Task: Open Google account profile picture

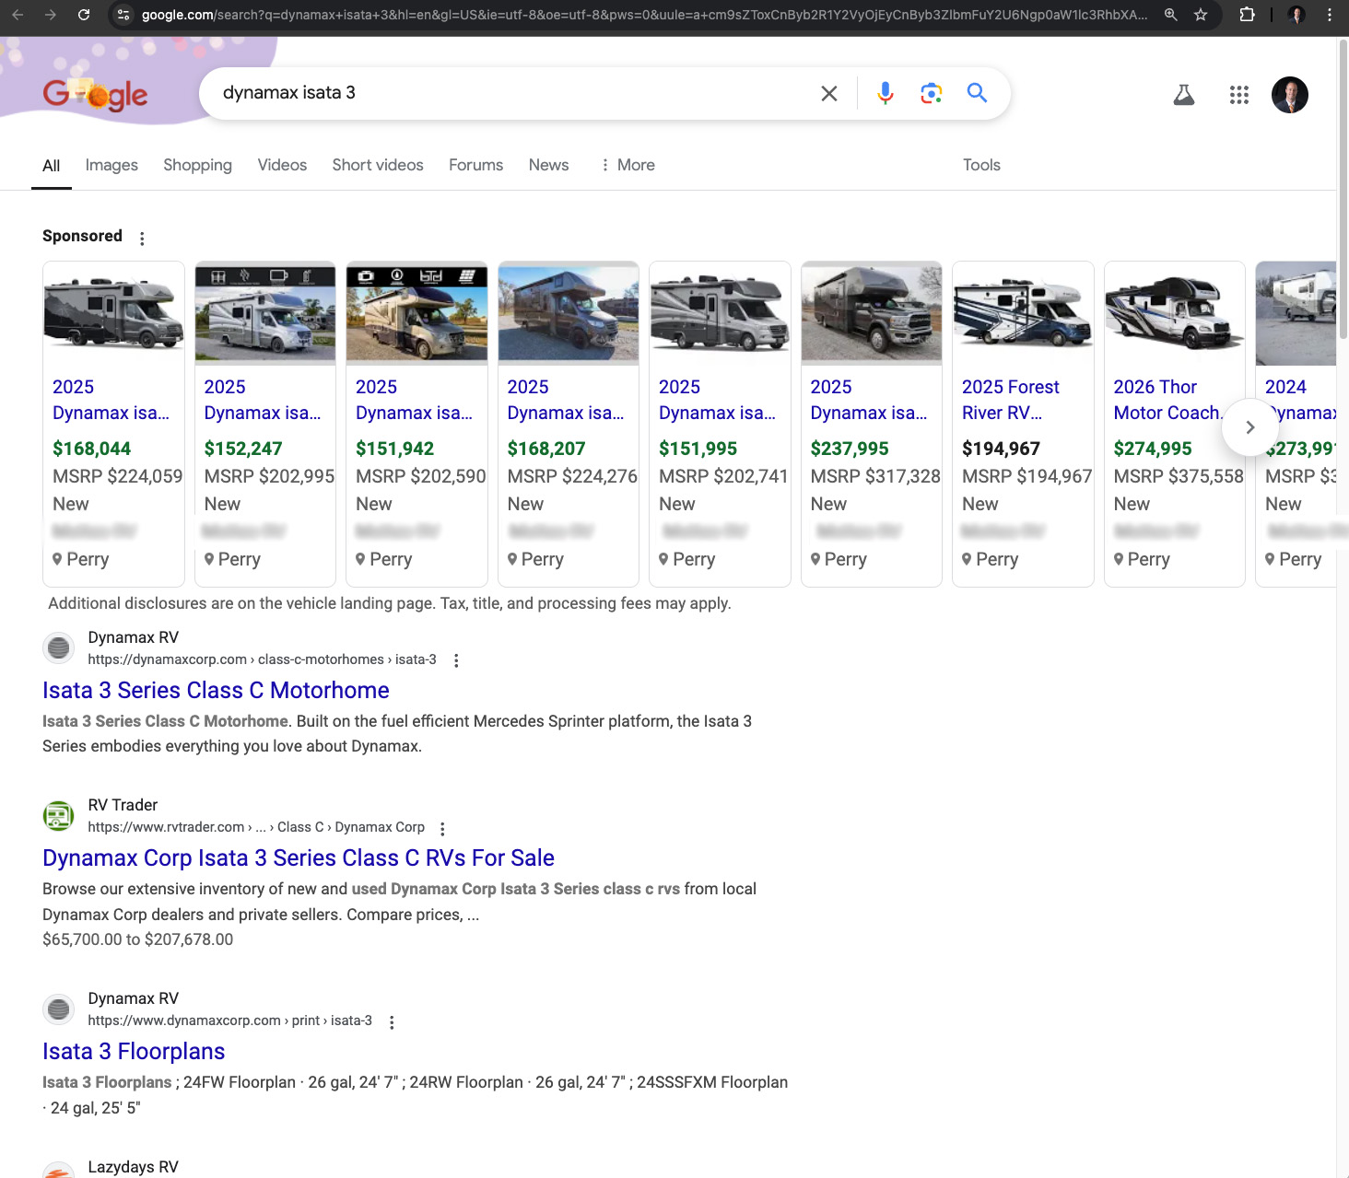Action: [1290, 95]
